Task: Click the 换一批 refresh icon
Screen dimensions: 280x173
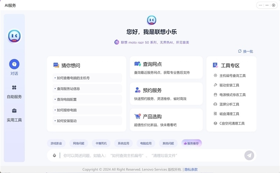Action: click(x=240, y=51)
